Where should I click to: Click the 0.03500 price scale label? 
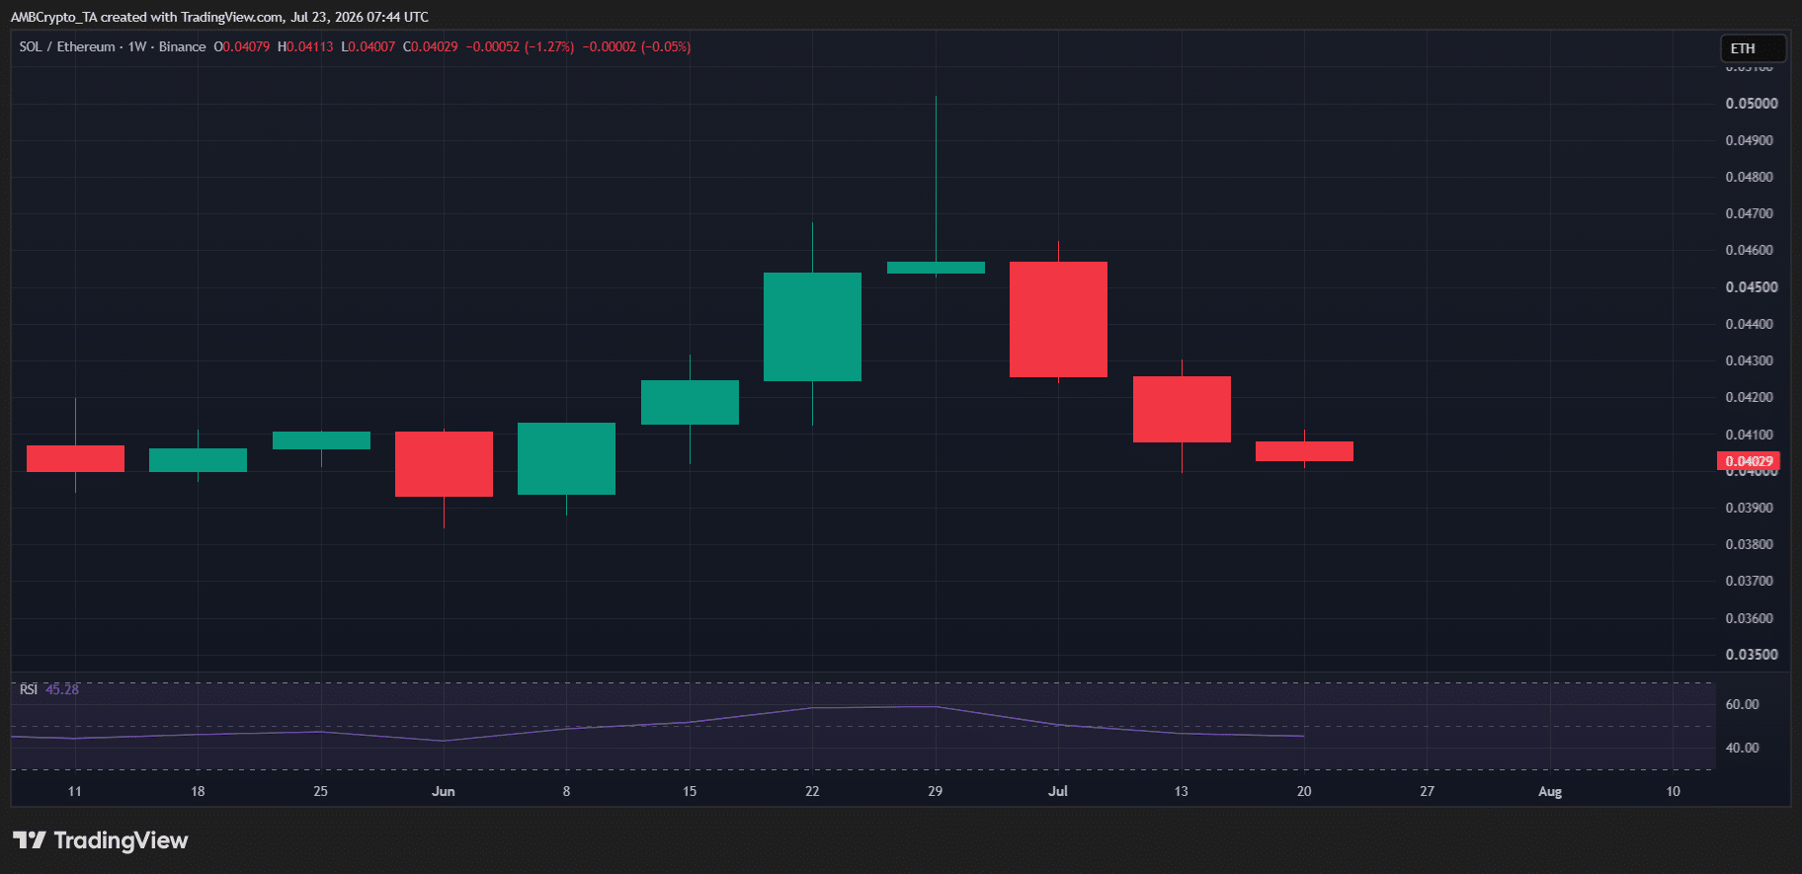point(1752,655)
